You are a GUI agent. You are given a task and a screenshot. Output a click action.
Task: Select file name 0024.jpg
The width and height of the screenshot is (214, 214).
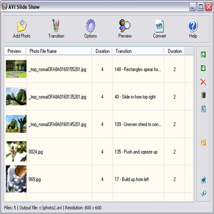[36, 152]
